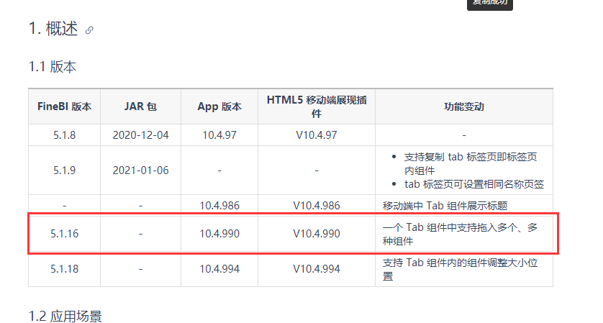Select the V10.4.994 plugin version cell
The width and height of the screenshot is (603, 323).
click(x=317, y=269)
